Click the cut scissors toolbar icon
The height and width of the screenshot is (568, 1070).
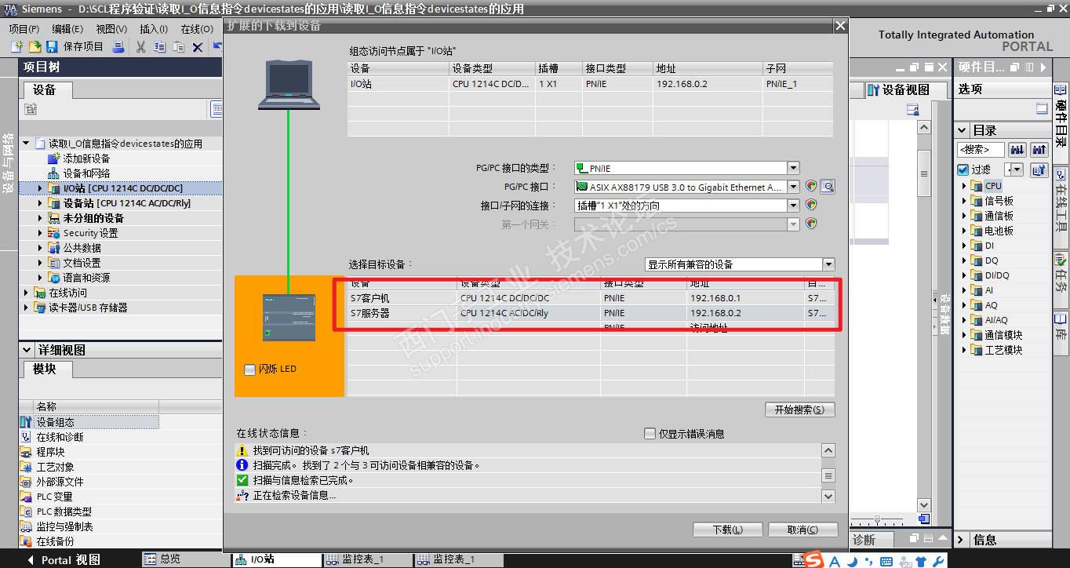[x=141, y=47]
